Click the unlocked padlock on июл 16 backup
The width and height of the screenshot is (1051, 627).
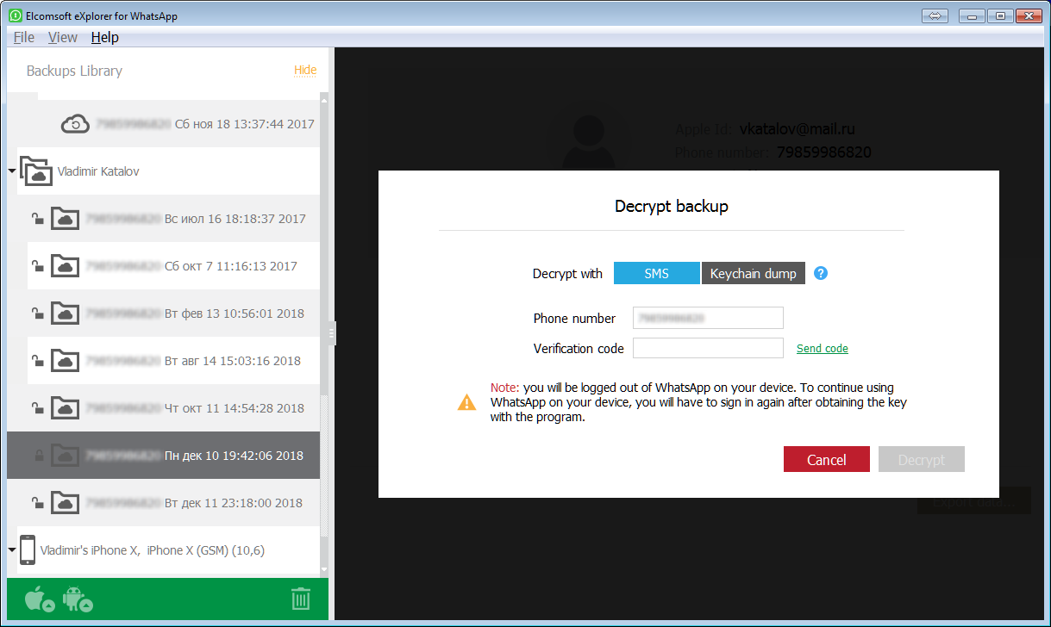tap(38, 219)
